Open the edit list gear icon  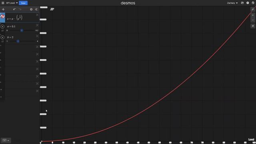coord(31,10)
